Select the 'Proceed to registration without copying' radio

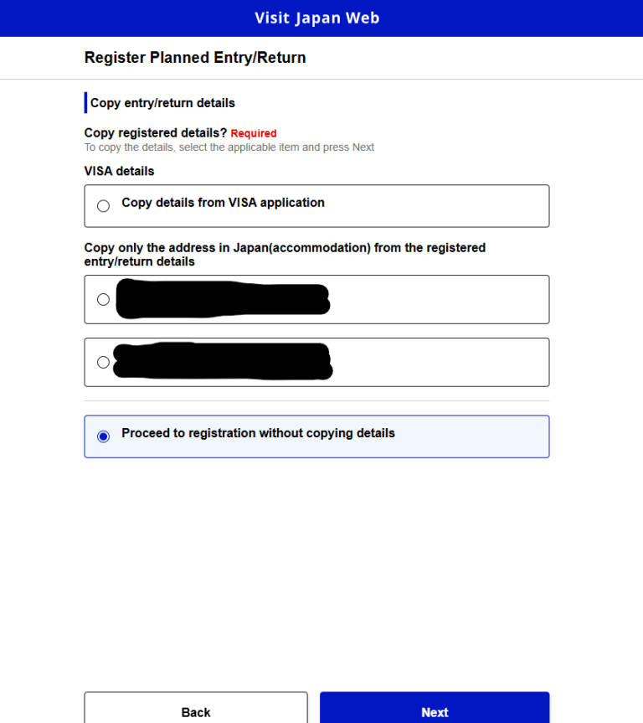point(103,436)
